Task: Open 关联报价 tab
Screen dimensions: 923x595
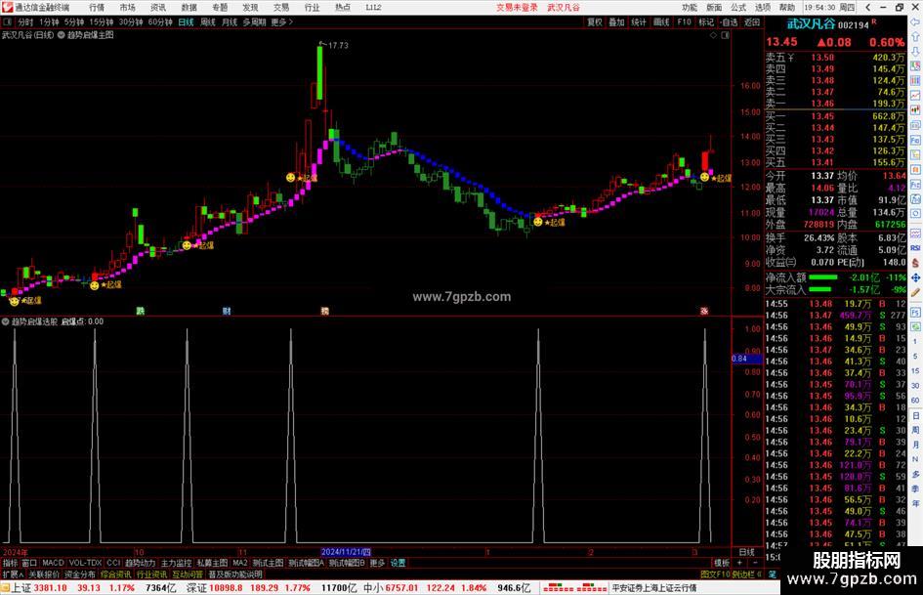Action: pos(44,574)
